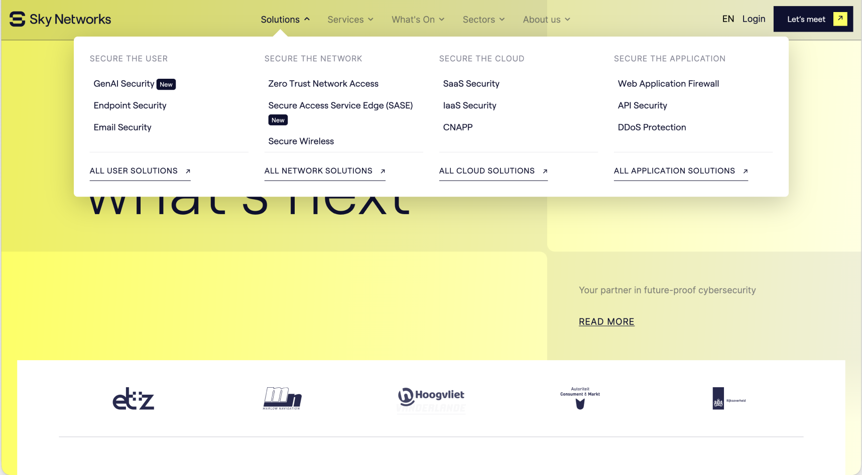The height and width of the screenshot is (475, 862).
Task: Click the Secure the Network heading
Action: pyautogui.click(x=313, y=59)
